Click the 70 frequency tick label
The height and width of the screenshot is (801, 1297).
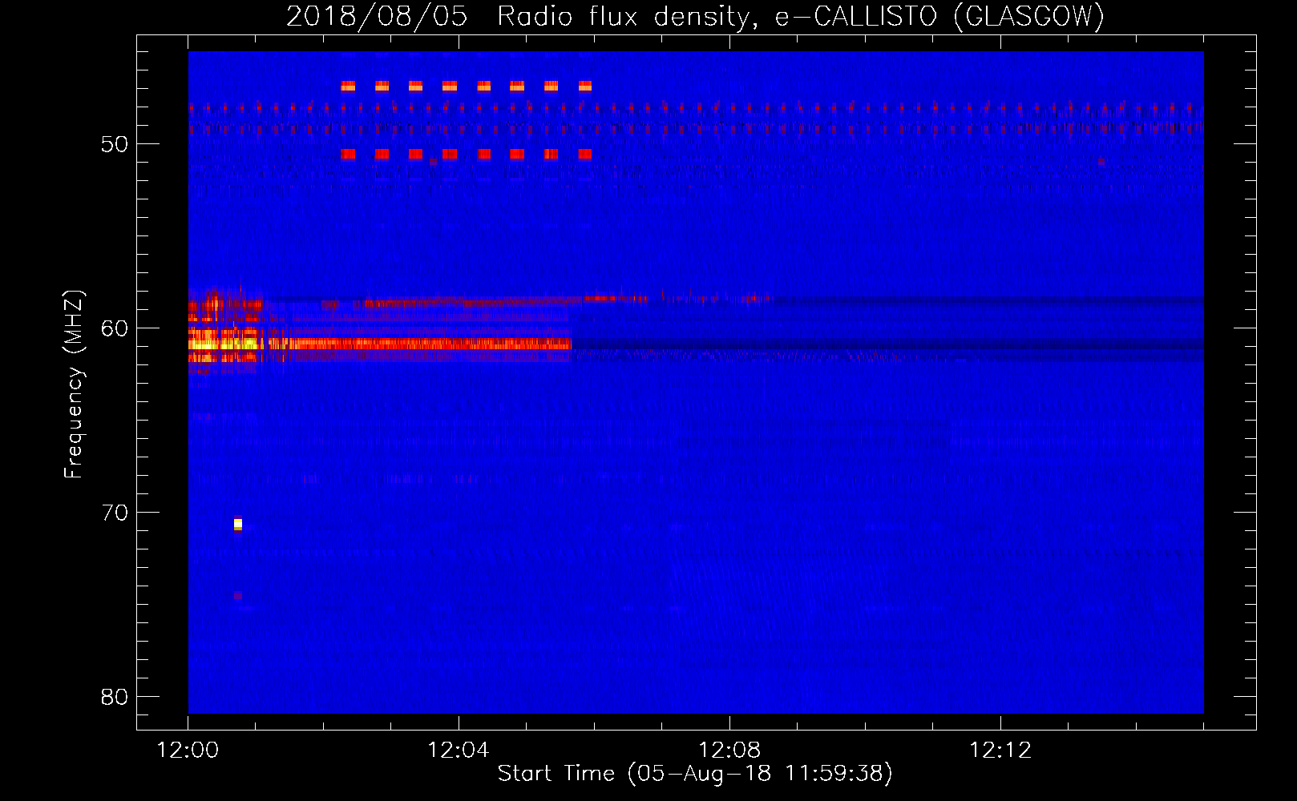pyautogui.click(x=115, y=513)
